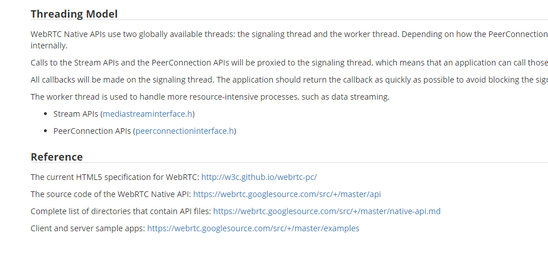Click the 'The worker thread is used' sentence
The height and width of the screenshot is (254, 548).
point(210,97)
